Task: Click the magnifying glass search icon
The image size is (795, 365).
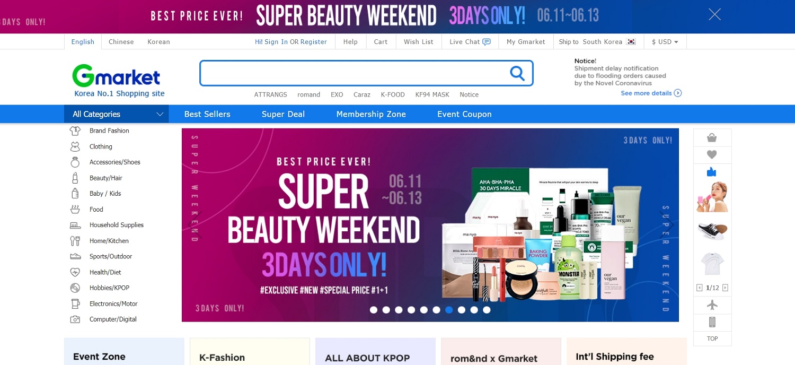Action: point(517,73)
